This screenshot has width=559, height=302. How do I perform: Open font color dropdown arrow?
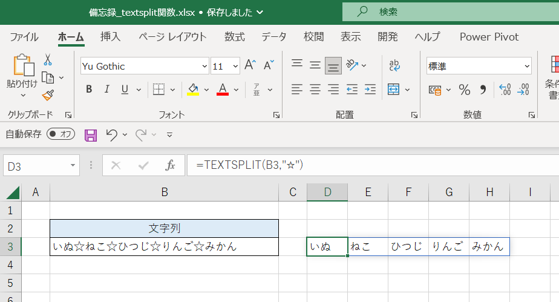(236, 90)
